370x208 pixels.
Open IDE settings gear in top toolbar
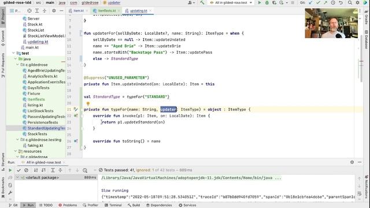[357, 2]
